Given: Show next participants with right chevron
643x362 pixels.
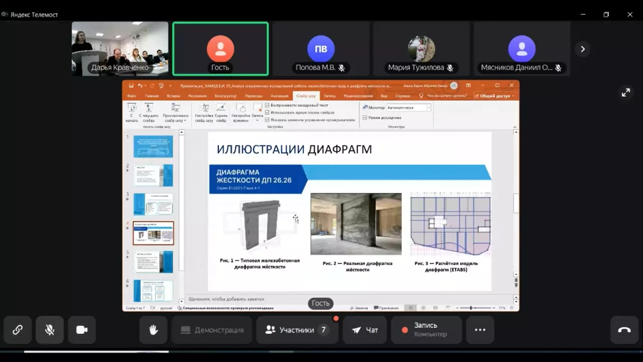Looking at the screenshot, I should pos(582,49).
